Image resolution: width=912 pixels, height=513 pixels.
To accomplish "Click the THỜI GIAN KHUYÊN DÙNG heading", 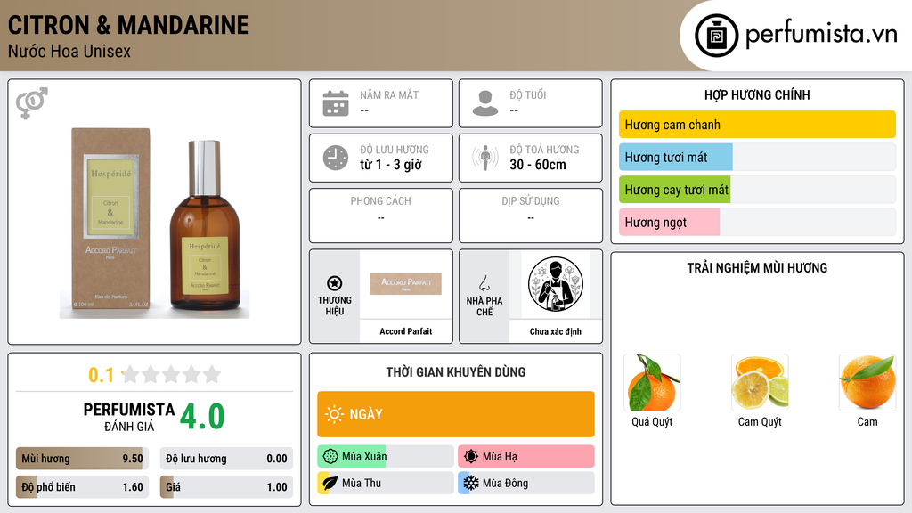I will pyautogui.click(x=456, y=372).
